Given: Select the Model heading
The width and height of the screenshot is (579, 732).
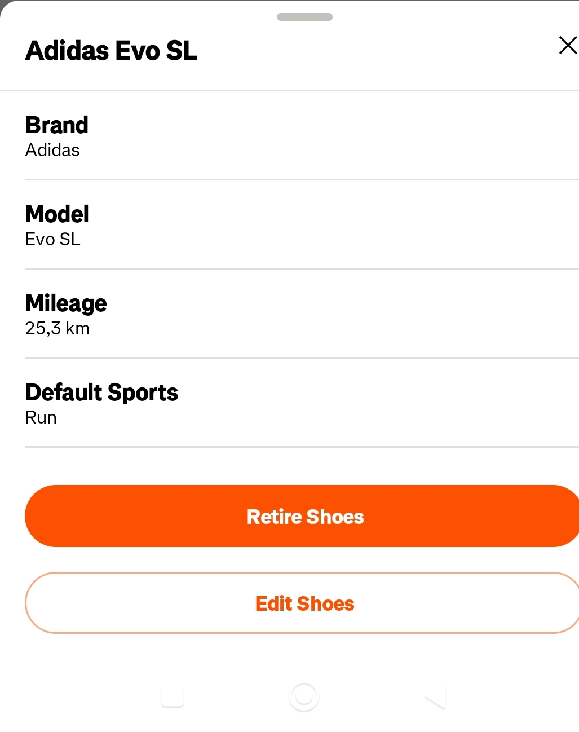Looking at the screenshot, I should click(x=57, y=214).
